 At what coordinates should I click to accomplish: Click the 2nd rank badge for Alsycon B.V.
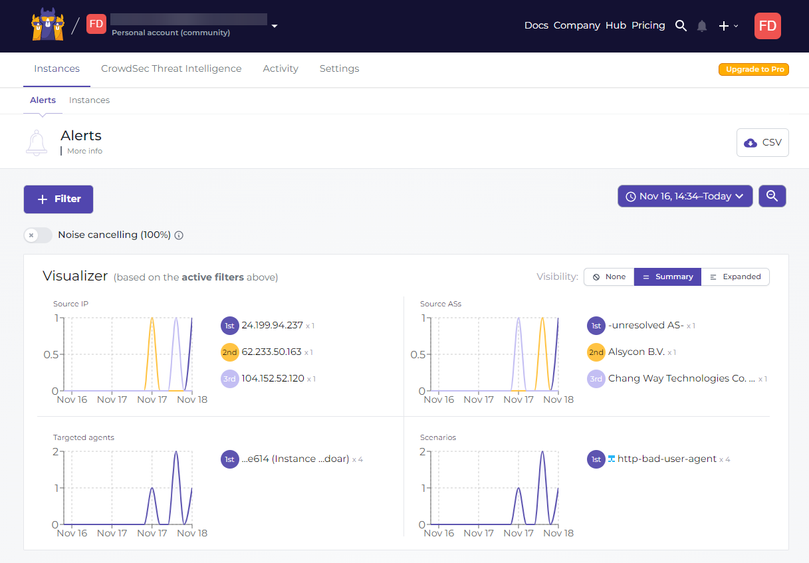pos(596,352)
